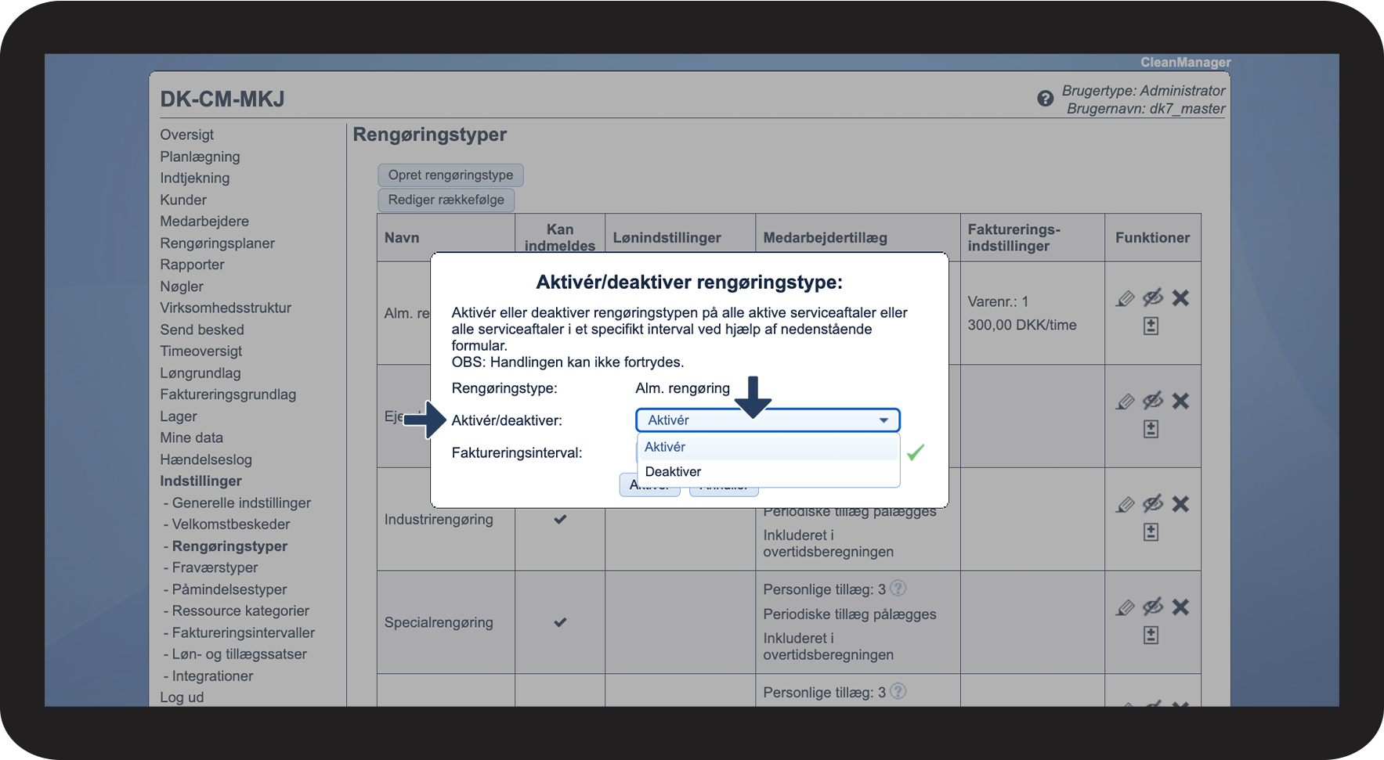Open Virksomhedsstruktur in sidebar

(226, 308)
